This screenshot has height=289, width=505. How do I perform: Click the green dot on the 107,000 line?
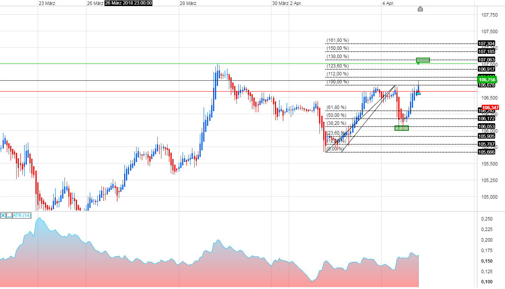(x=418, y=64)
